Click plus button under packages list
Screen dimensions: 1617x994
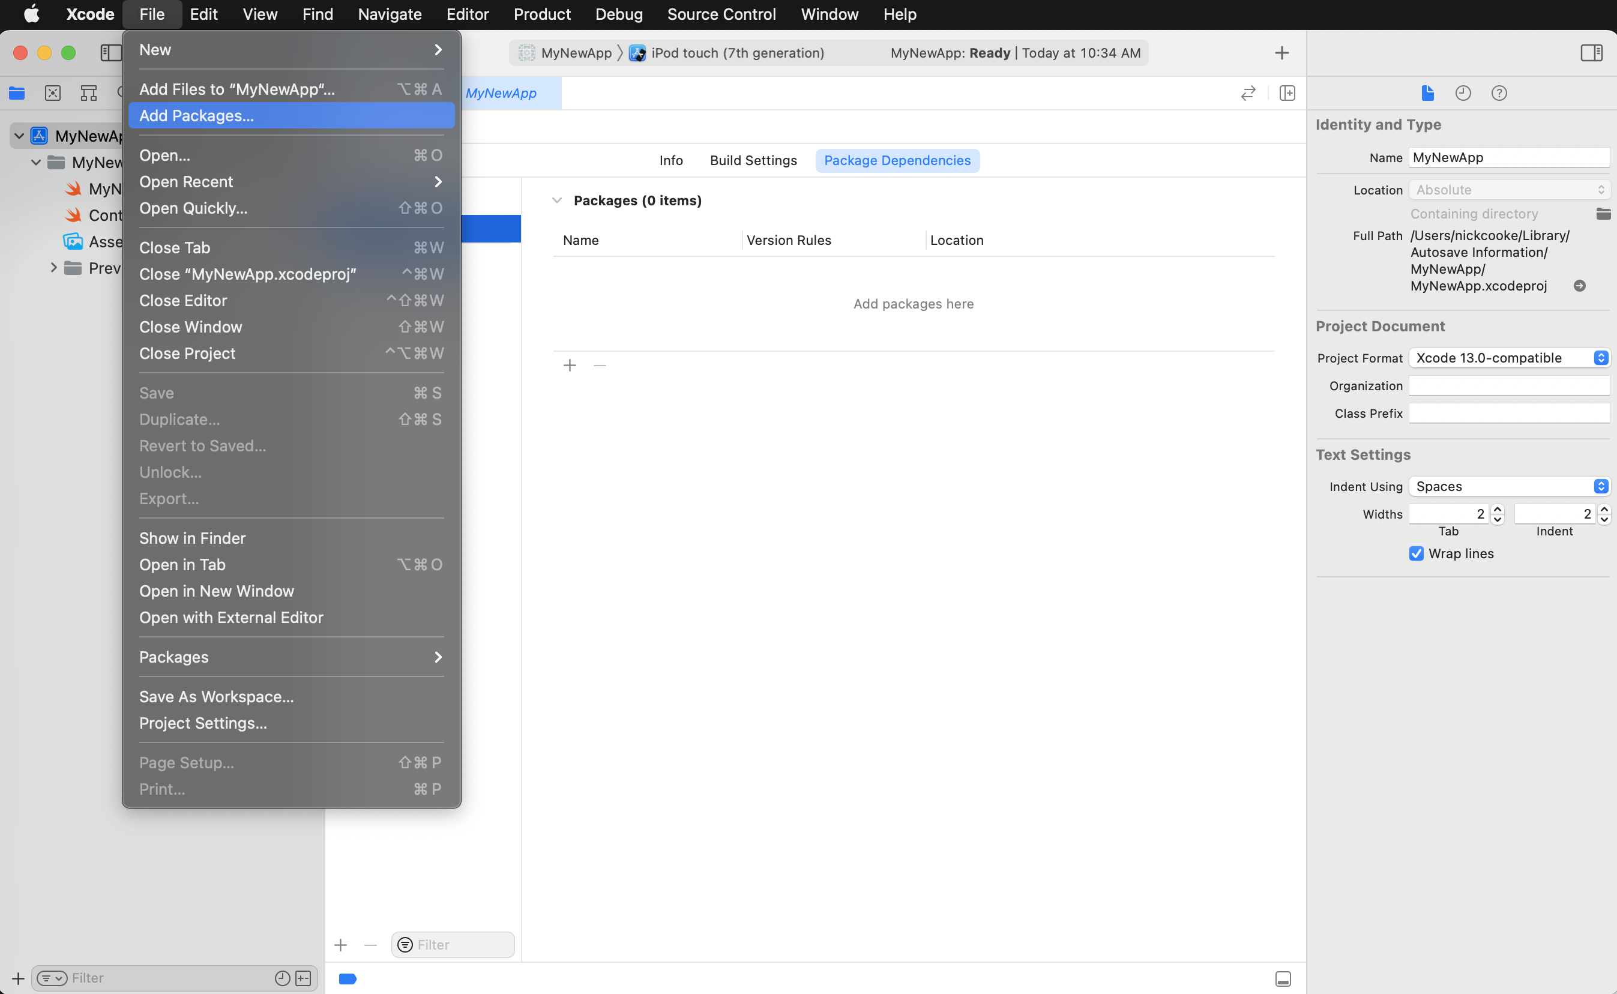coord(570,365)
